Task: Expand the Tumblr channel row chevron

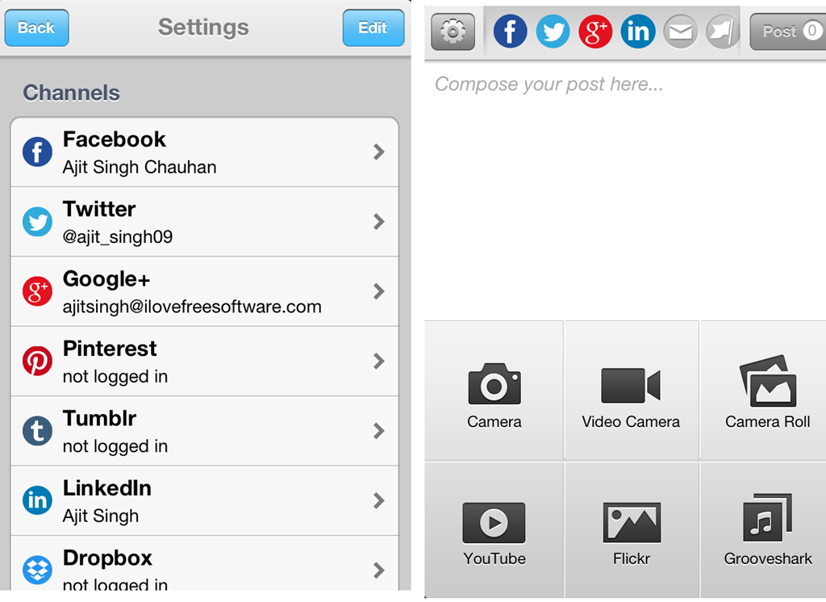Action: pos(379,431)
